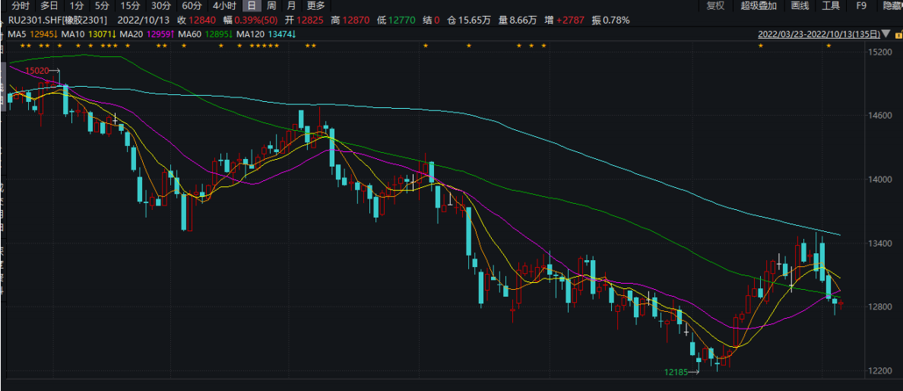Select the 多日 multi-day view
The image size is (903, 391).
(x=49, y=6)
